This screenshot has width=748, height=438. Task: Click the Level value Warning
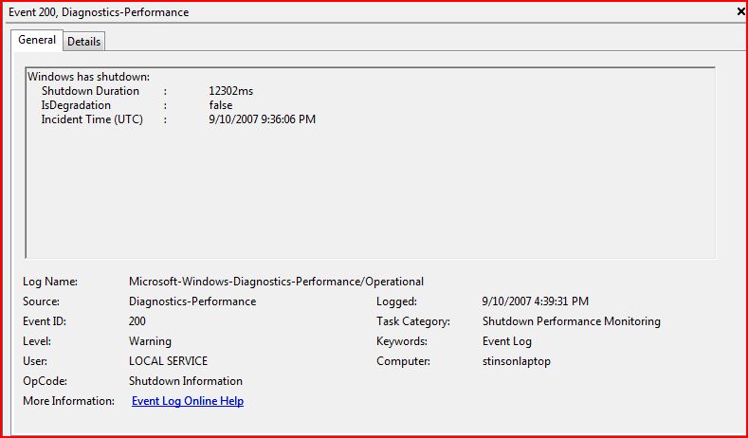coord(150,341)
